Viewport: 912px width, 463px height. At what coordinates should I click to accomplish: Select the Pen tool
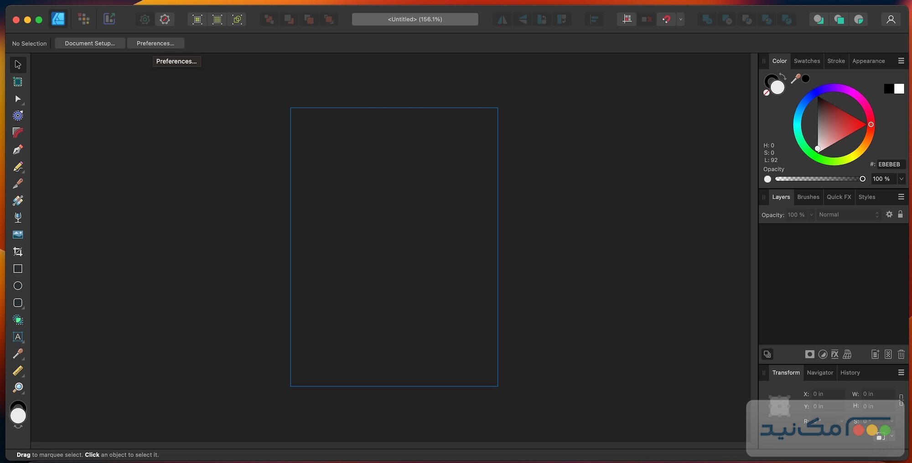coord(18,149)
